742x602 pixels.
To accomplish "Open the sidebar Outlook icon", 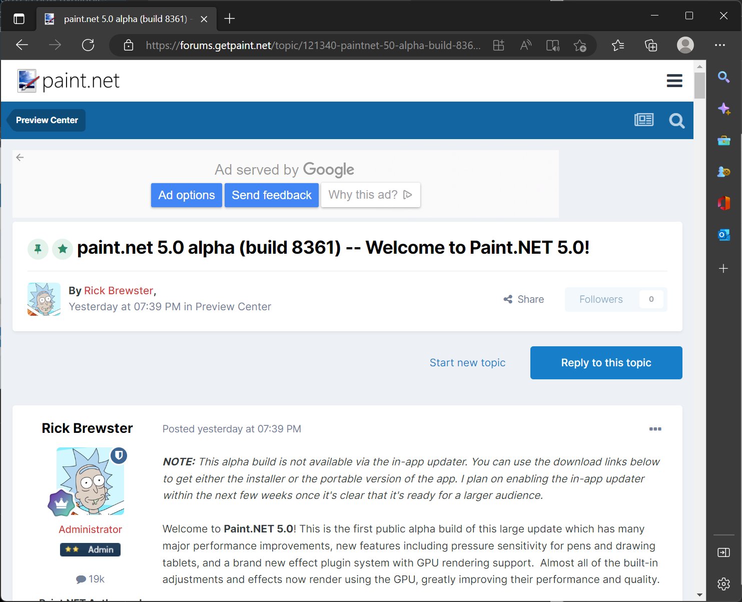I will click(x=723, y=235).
